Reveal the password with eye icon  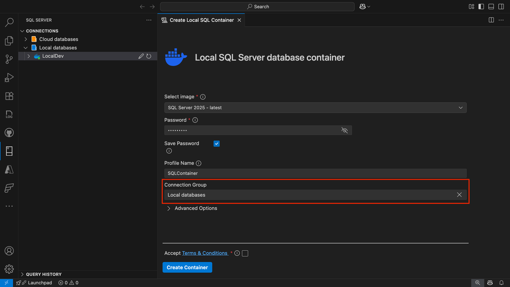pos(345,131)
